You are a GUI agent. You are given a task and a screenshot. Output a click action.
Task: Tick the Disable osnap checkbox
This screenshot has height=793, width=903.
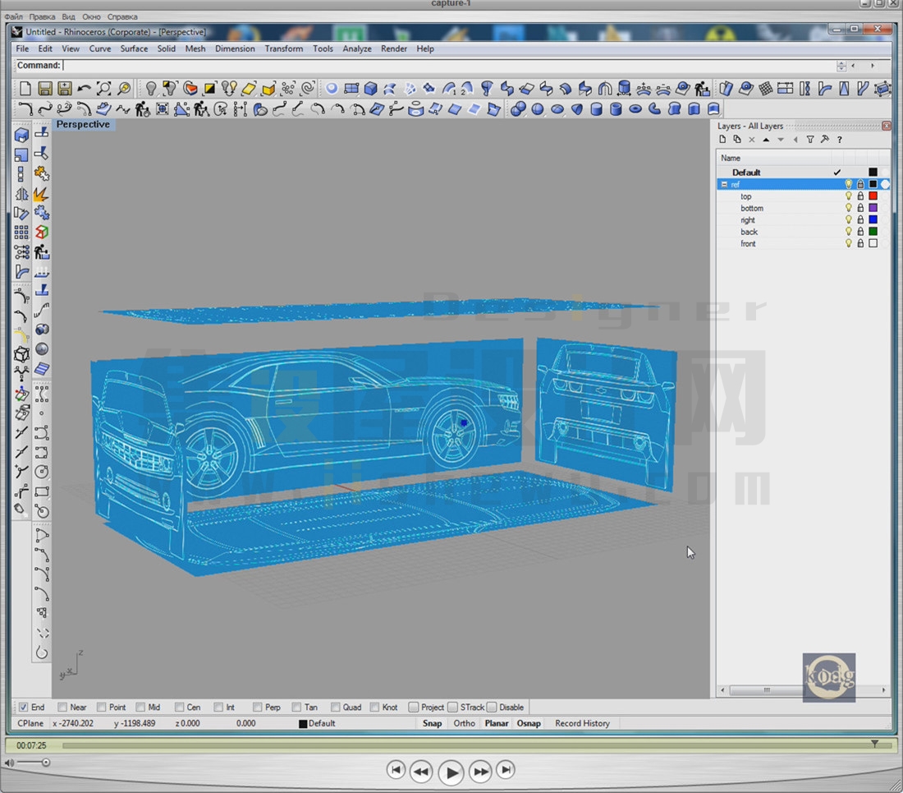(x=492, y=708)
